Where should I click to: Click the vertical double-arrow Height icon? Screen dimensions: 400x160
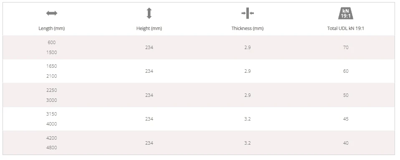pos(149,13)
